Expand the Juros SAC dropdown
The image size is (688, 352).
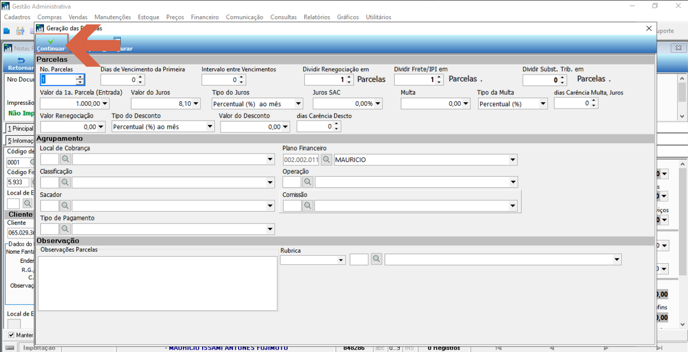coord(378,104)
